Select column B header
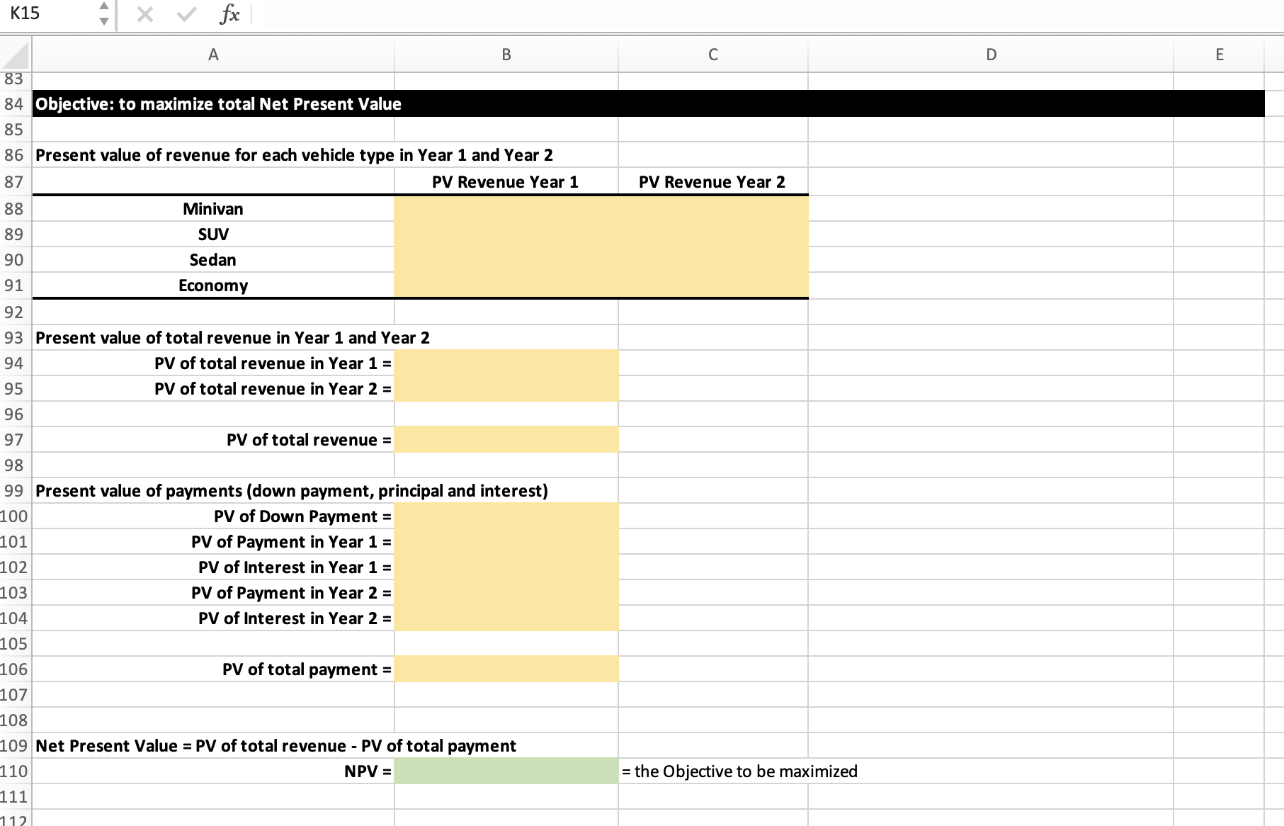 pos(506,55)
